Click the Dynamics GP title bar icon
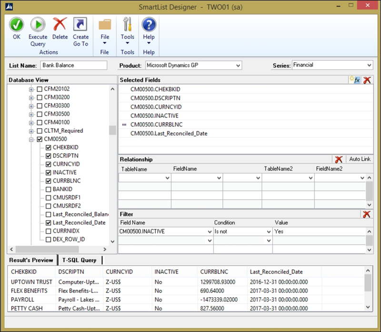 (9, 7)
